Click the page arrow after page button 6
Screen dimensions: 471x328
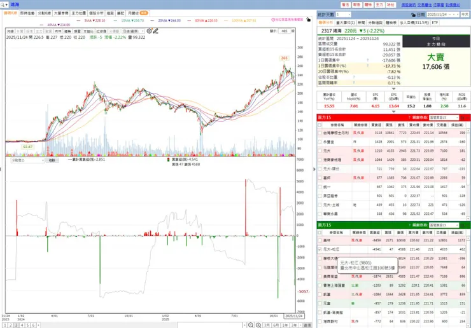tap(38, 325)
